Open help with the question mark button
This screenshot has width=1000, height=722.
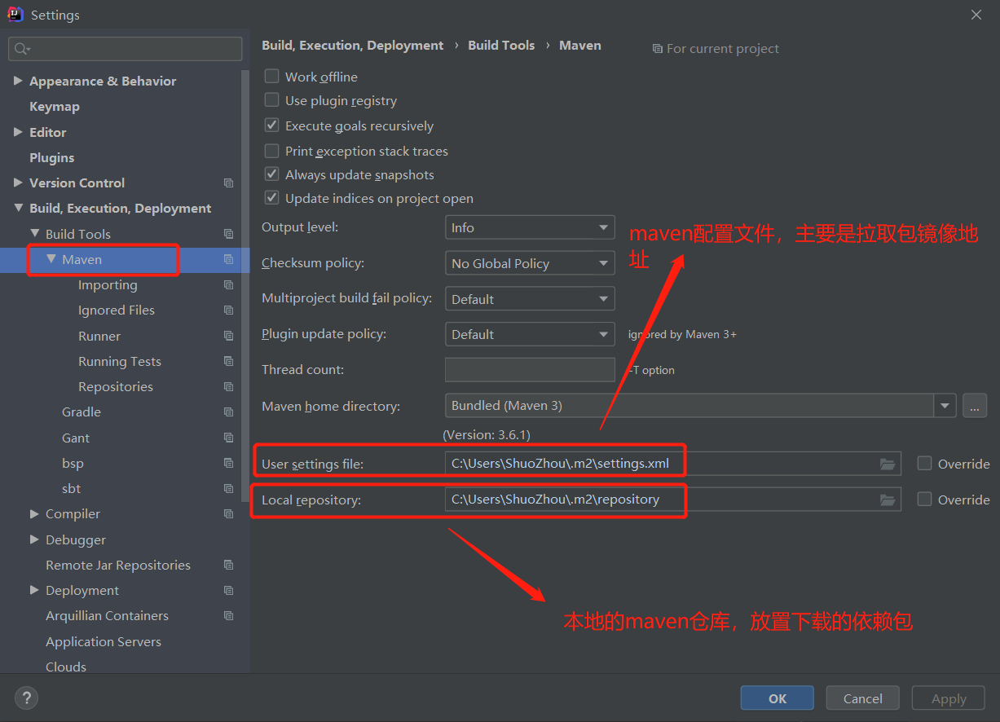[x=26, y=698]
